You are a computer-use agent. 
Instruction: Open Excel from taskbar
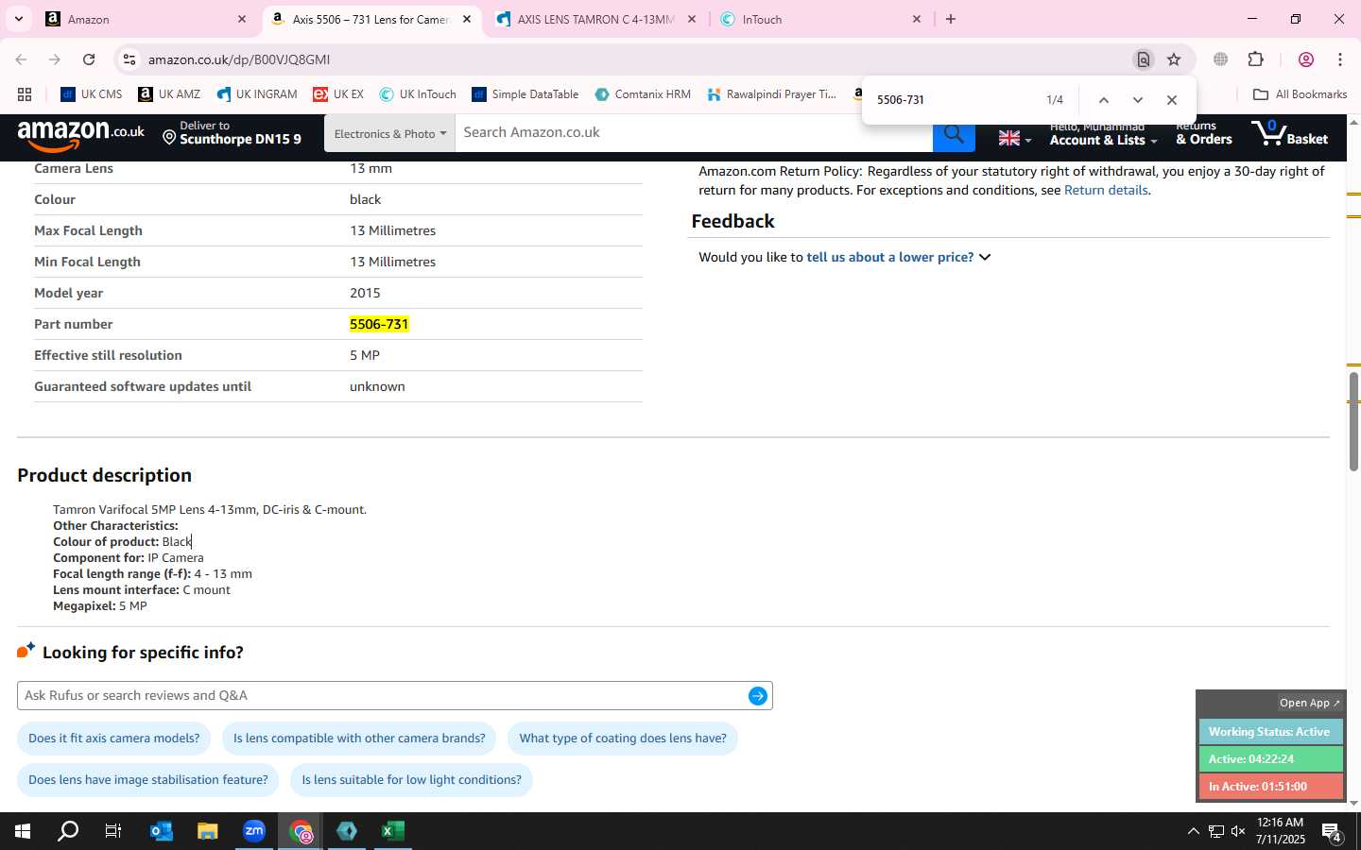tap(393, 831)
